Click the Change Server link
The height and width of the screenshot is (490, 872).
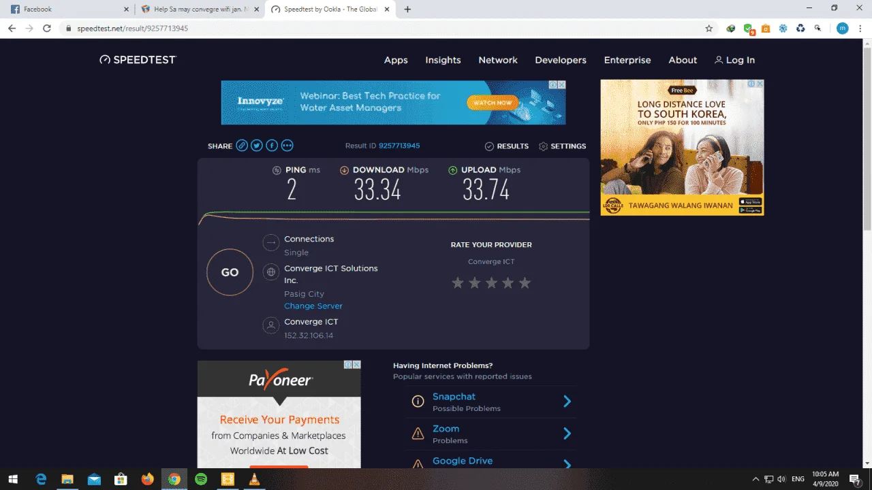[313, 306]
